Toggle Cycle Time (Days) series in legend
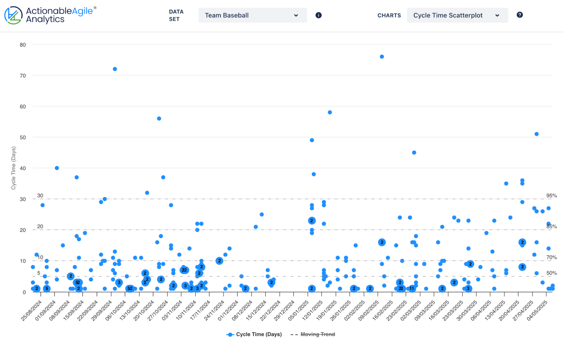 [259, 334]
